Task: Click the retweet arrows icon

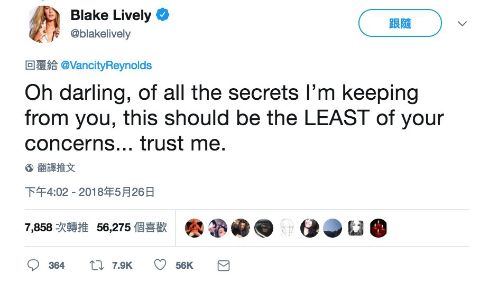Action: [97, 266]
